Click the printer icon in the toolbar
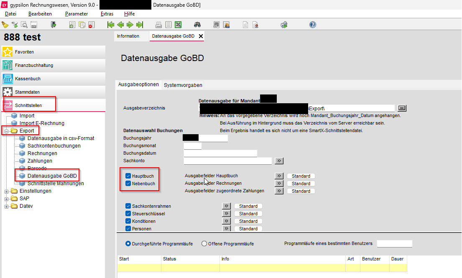 (158, 25)
